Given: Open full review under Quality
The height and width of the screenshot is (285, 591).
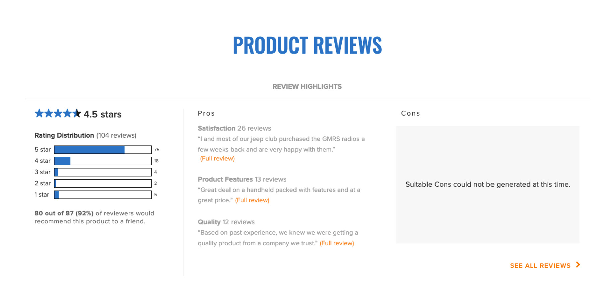Looking at the screenshot, I should click(337, 243).
